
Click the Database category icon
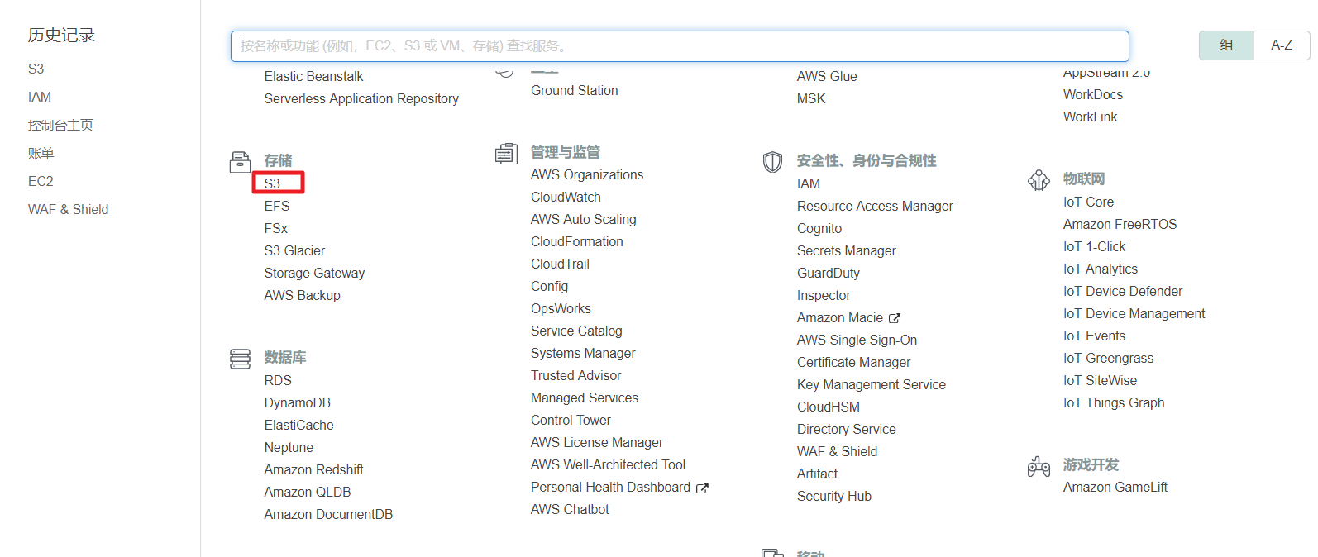tap(240, 359)
